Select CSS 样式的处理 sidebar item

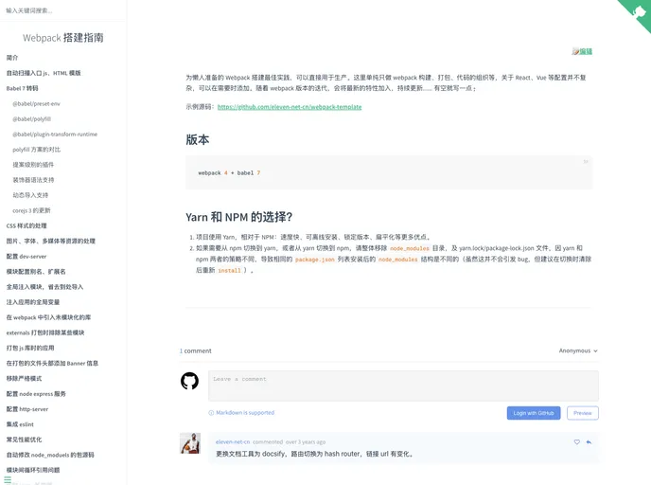coord(26,226)
